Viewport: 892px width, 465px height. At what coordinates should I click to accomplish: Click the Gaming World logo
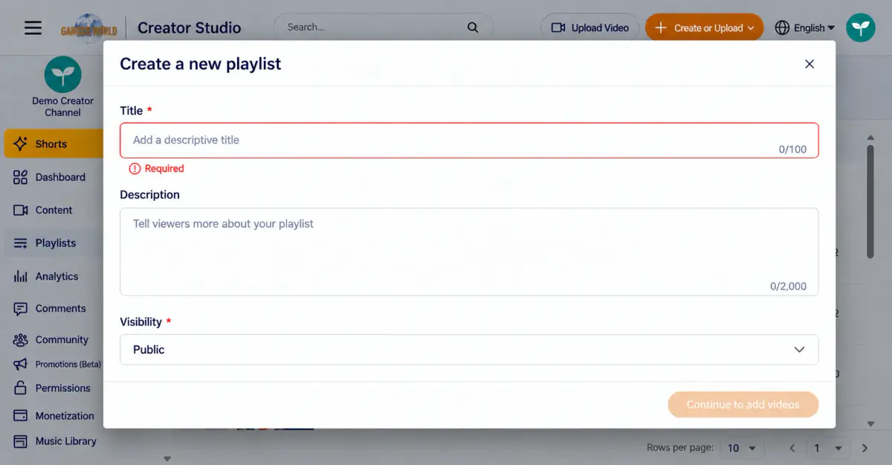pos(88,28)
